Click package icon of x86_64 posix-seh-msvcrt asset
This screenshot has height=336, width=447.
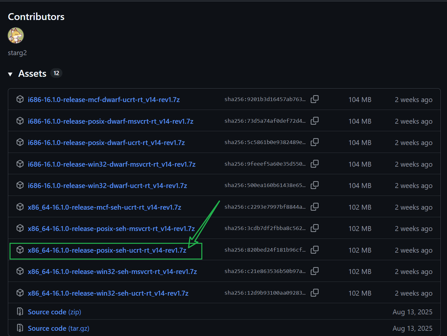tap(20, 228)
